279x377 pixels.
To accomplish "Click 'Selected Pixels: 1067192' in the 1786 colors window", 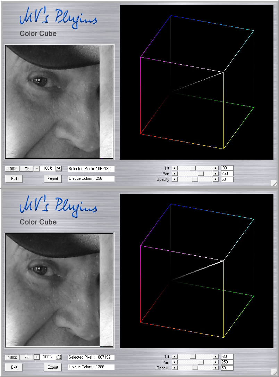I will tap(91, 357).
